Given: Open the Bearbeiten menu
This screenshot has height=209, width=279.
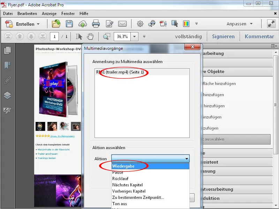Looking at the screenshot, I should 27,14.
